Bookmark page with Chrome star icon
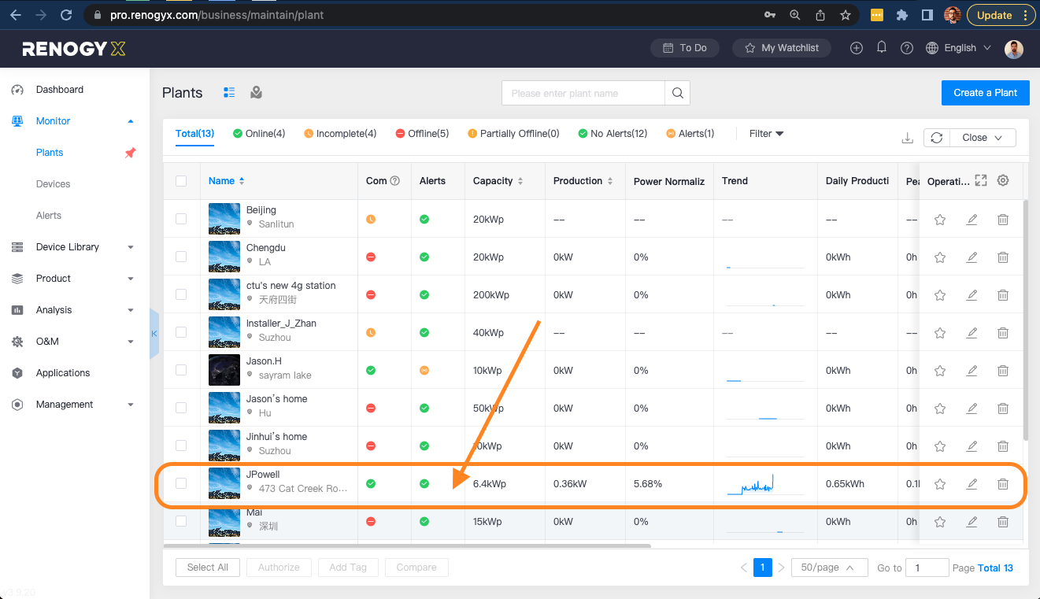1040x599 pixels. coord(845,15)
